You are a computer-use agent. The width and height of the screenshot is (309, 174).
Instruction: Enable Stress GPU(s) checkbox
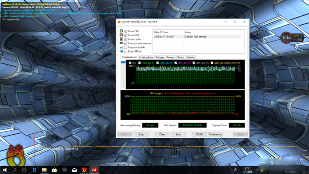[126, 51]
